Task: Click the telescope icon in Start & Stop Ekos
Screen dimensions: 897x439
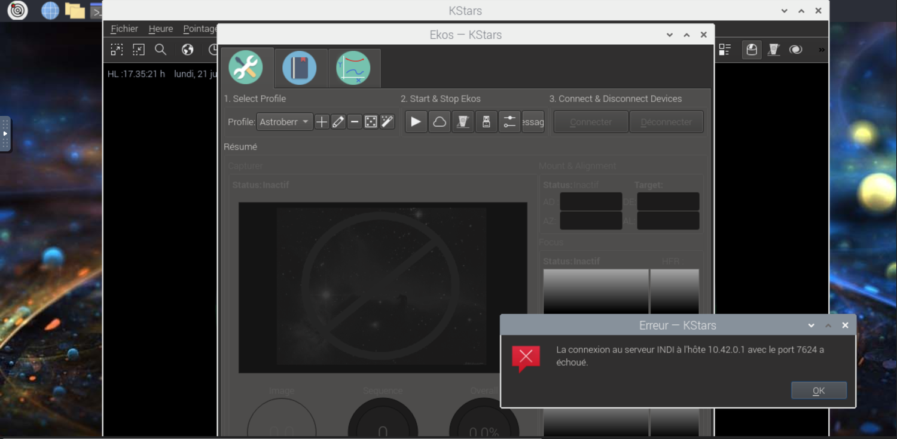Action: click(x=463, y=122)
